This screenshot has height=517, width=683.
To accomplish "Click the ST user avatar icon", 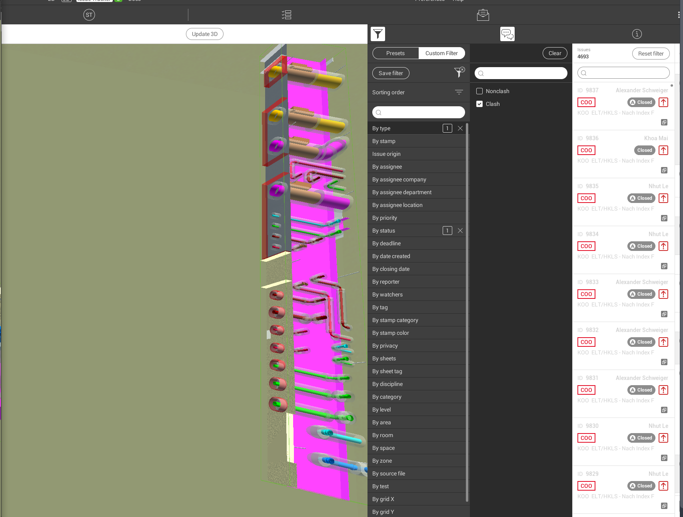I will 89,15.
